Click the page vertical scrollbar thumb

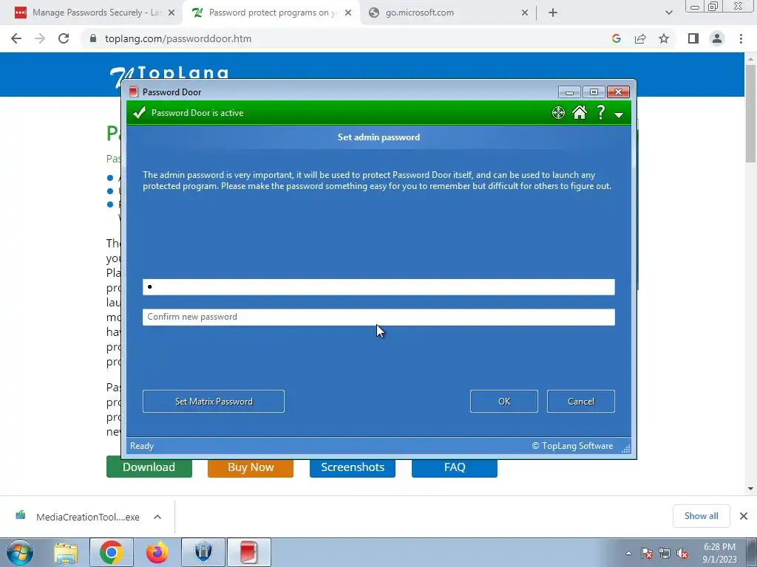tap(750, 113)
